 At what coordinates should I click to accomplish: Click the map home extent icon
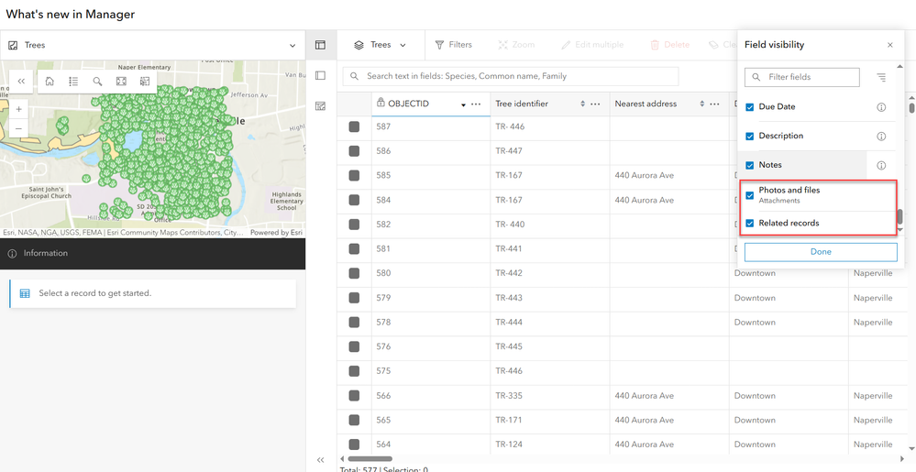[50, 82]
